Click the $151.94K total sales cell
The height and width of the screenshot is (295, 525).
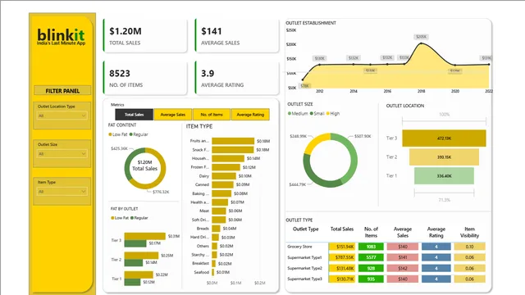[342, 247]
